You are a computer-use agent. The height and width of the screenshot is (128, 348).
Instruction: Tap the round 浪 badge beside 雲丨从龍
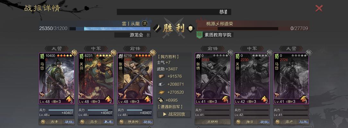coord(145,23)
